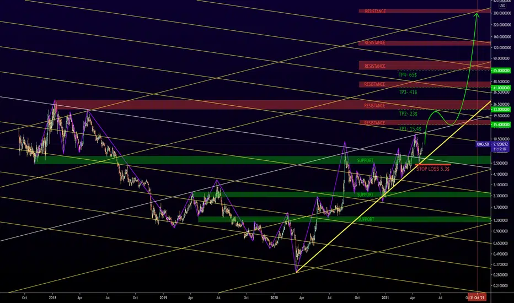This screenshot has height=303, width=514.
Task: Select the green 15.4000000 price tag
Action: (x=501, y=125)
